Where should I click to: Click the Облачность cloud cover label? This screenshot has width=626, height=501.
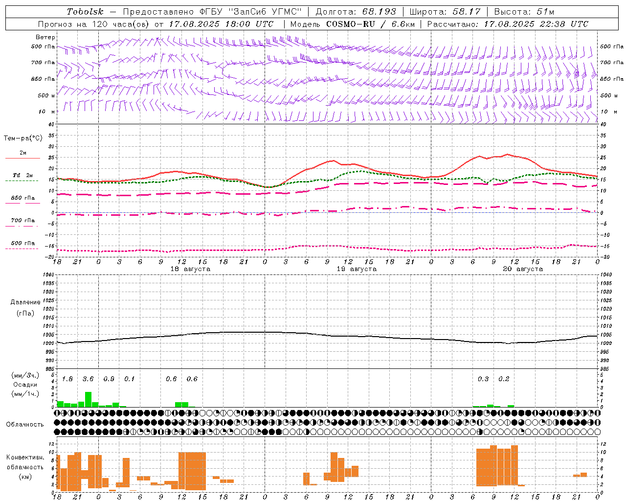[x=25, y=425]
